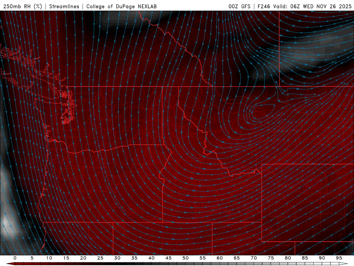Click the "15" color scale label
Screen dimensions: 354x266
[66, 258]
